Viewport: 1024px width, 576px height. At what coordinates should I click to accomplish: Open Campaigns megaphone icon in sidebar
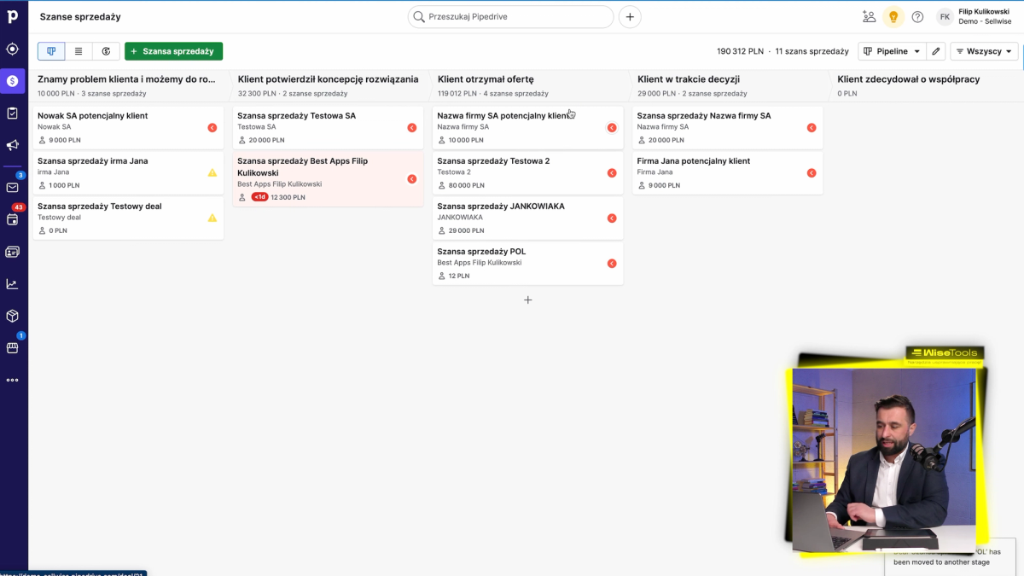(13, 145)
